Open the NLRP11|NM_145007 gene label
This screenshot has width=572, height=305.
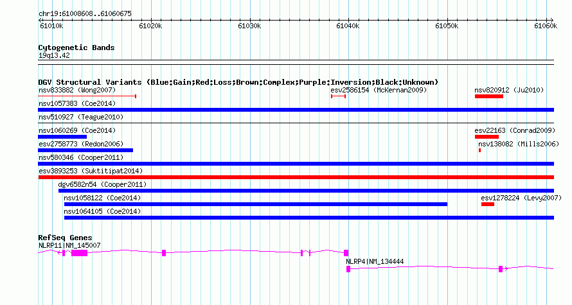click(x=69, y=245)
